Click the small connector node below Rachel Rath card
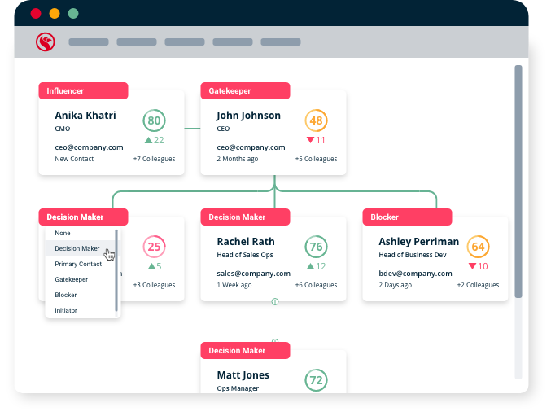The image size is (551, 416). coord(275,301)
